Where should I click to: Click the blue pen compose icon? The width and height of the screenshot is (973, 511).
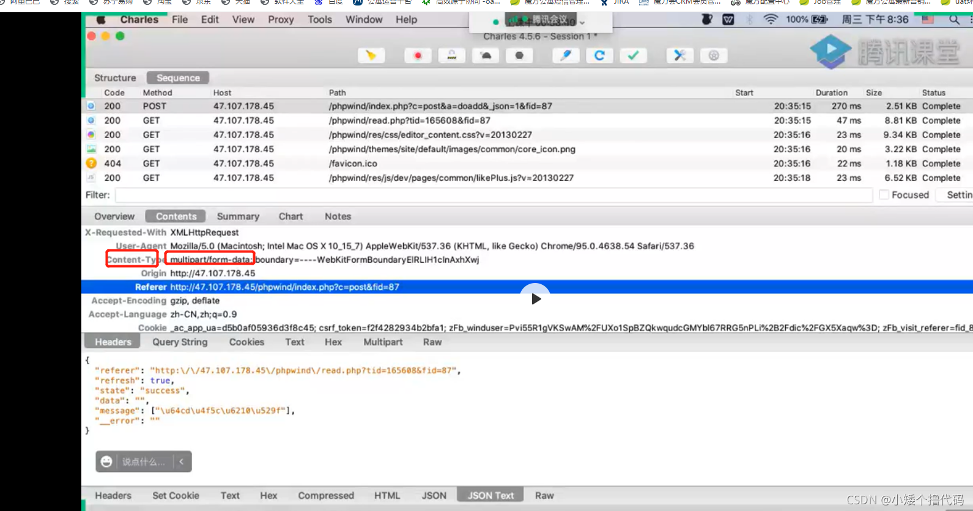pyautogui.click(x=566, y=56)
